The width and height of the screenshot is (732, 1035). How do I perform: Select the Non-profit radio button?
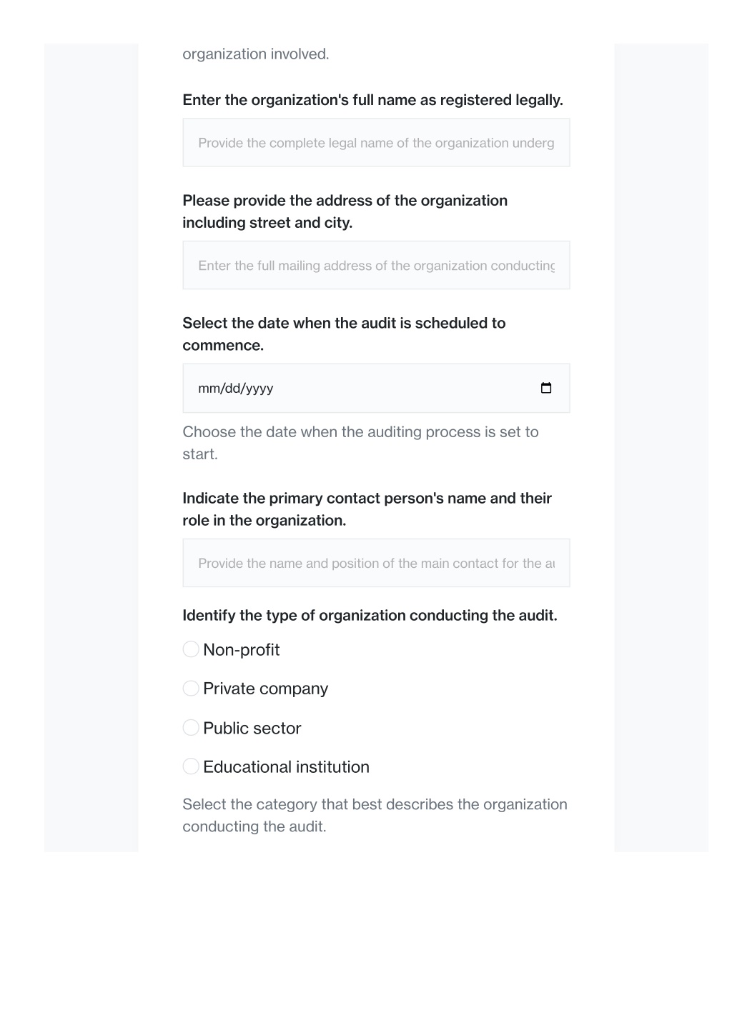click(191, 649)
